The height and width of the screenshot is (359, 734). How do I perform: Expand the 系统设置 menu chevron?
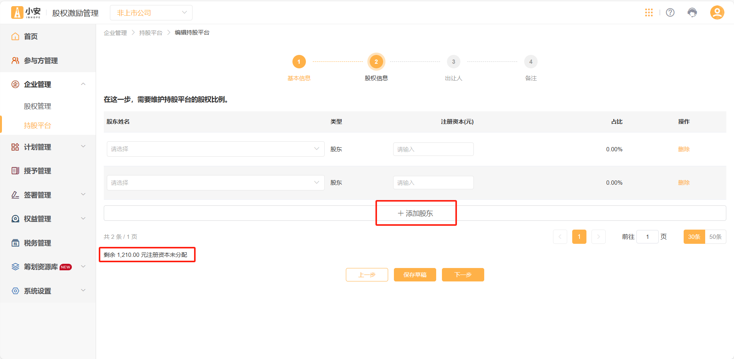click(x=83, y=290)
